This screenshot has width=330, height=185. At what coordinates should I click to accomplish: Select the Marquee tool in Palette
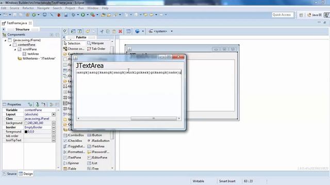coord(95,43)
